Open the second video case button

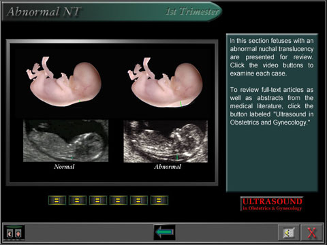78,200
